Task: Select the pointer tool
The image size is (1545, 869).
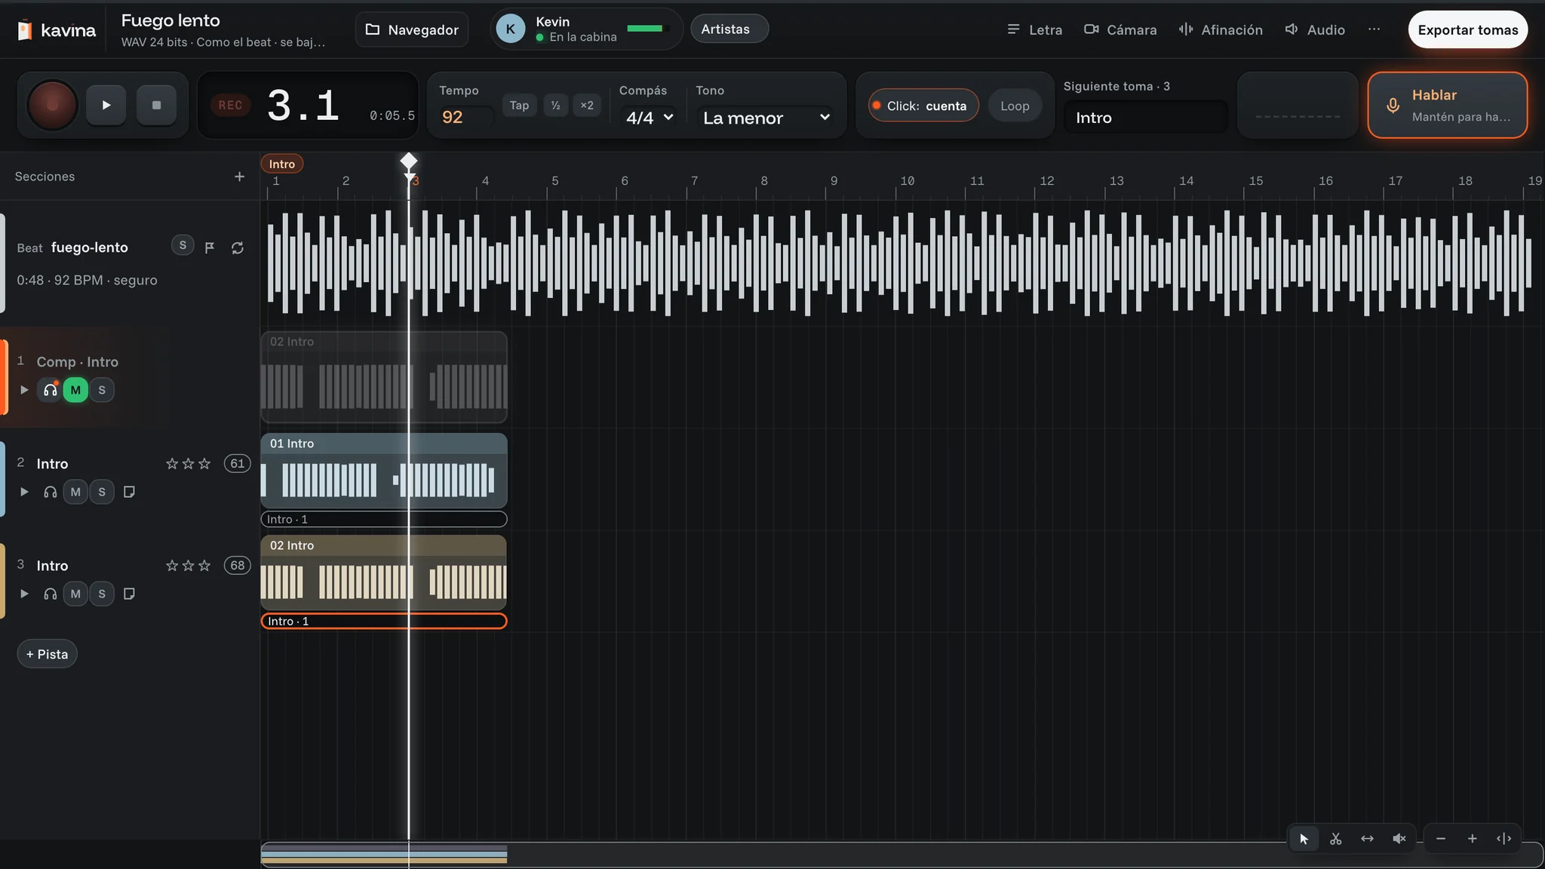Action: click(x=1304, y=839)
